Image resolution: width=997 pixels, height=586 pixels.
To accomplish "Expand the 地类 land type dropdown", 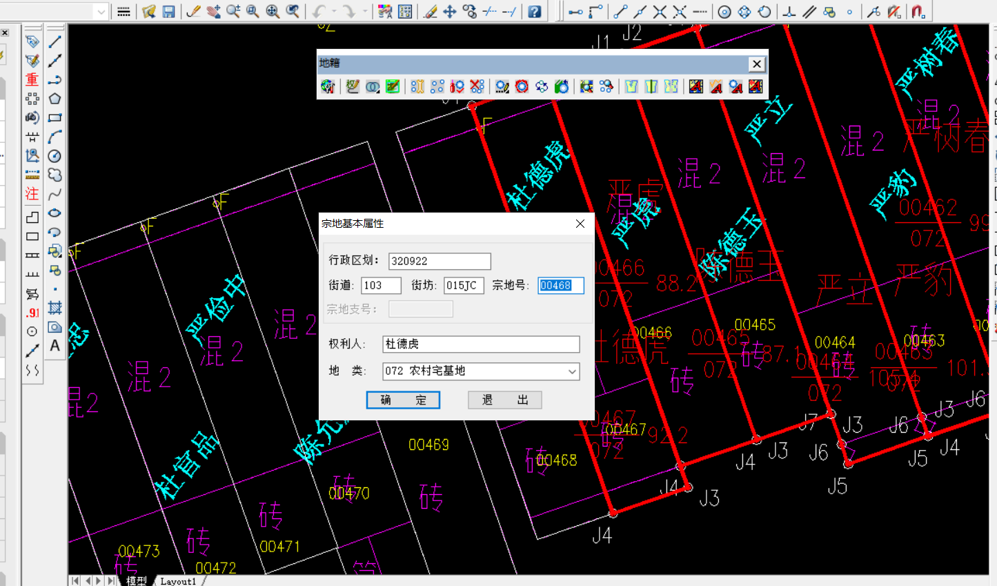I will pyautogui.click(x=572, y=371).
